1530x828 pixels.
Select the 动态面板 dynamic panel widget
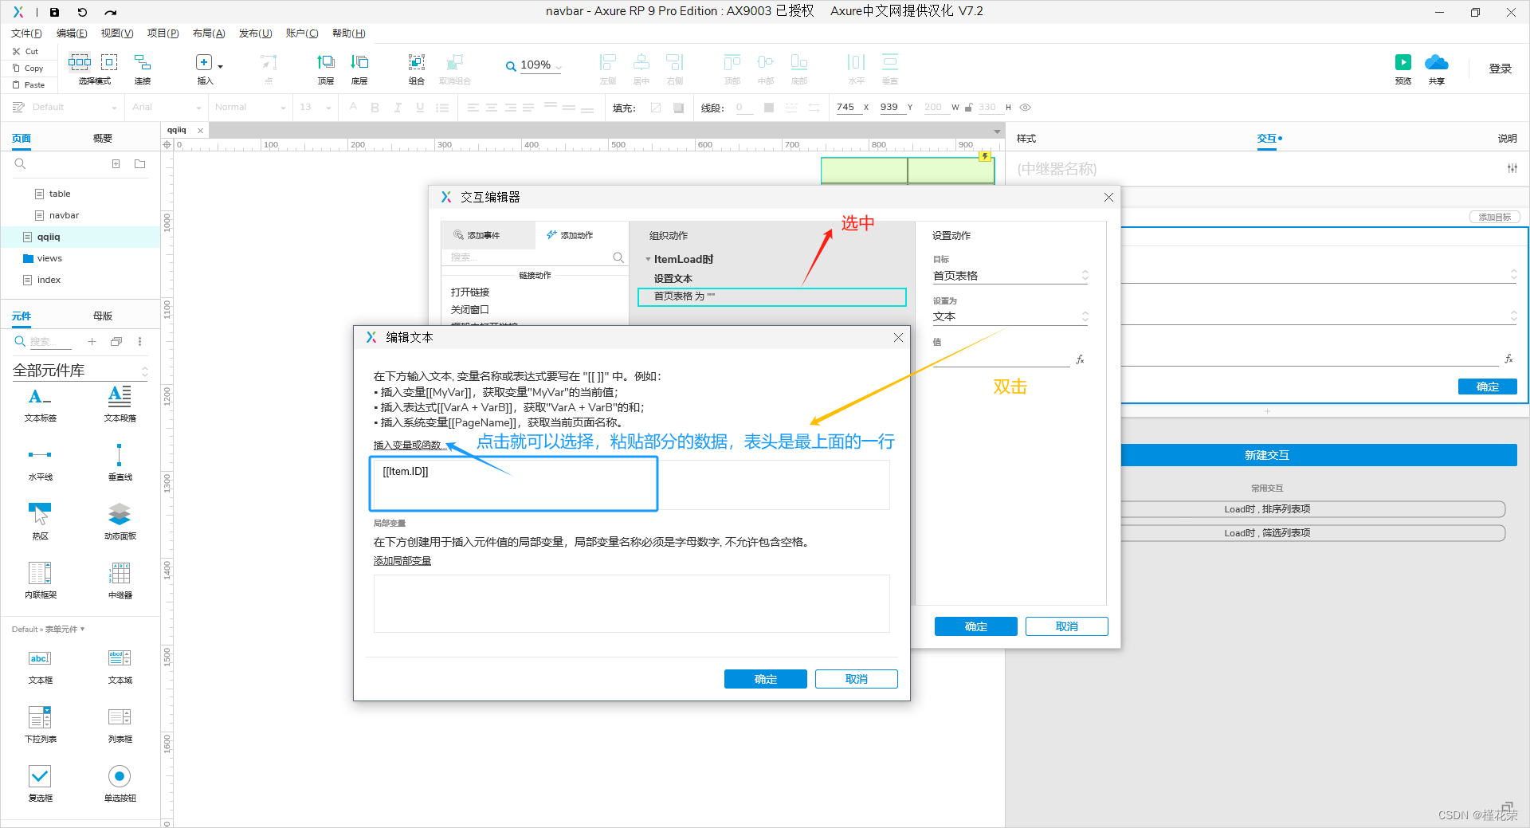[x=120, y=521]
